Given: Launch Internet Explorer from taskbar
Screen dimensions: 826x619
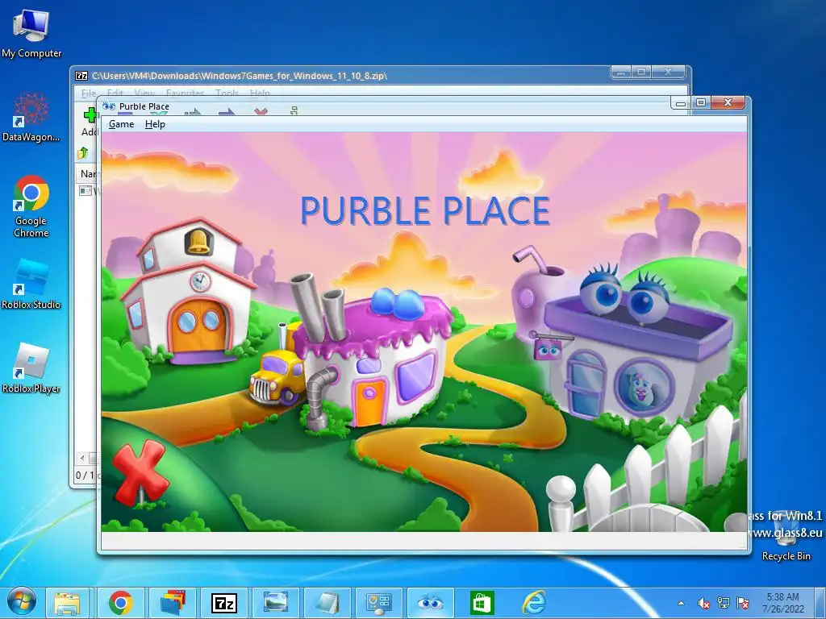Looking at the screenshot, I should point(534,602).
